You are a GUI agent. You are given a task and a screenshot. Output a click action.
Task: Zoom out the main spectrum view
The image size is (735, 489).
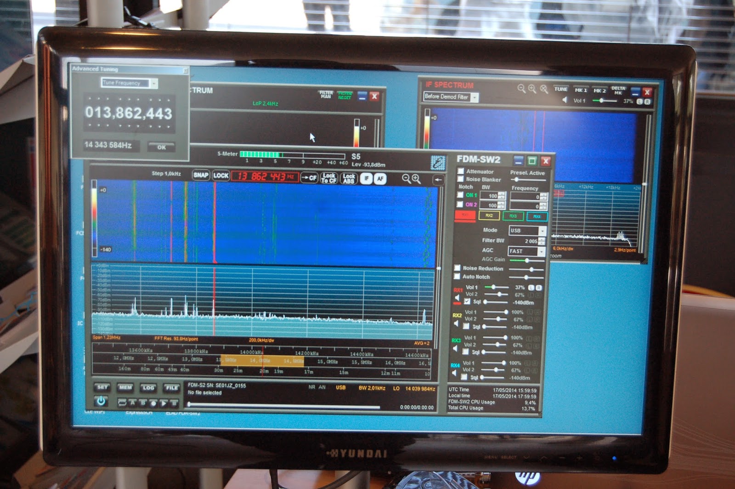[x=406, y=179]
